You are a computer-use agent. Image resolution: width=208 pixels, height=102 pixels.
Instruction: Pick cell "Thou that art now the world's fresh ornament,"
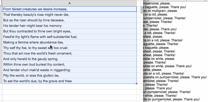[69, 54]
